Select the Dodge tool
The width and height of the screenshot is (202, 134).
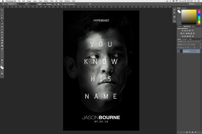click(x=2, y=46)
